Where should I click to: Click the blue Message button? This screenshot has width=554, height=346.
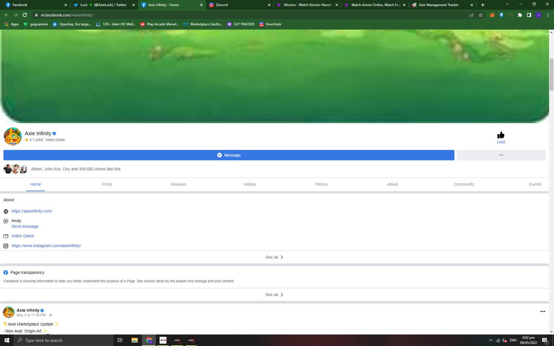(229, 155)
